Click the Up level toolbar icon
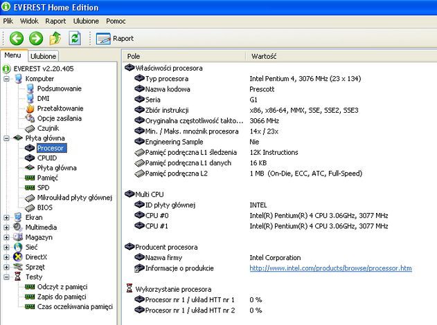Image resolution: width=437 pixels, height=325 pixels. coord(55,38)
